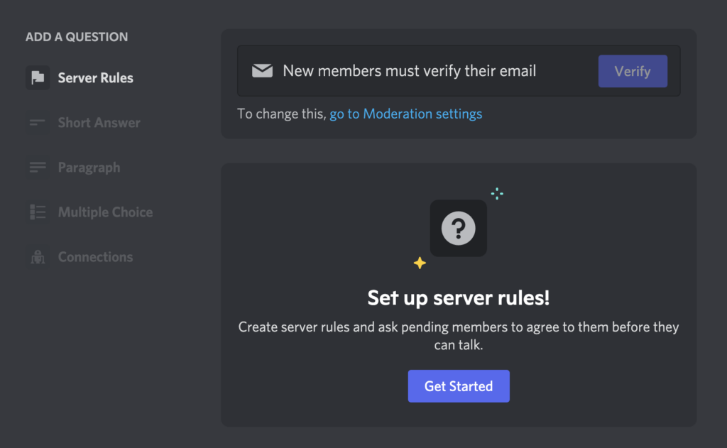This screenshot has height=448, width=727.
Task: Click the yellow sparkle decoration
Action: (419, 263)
